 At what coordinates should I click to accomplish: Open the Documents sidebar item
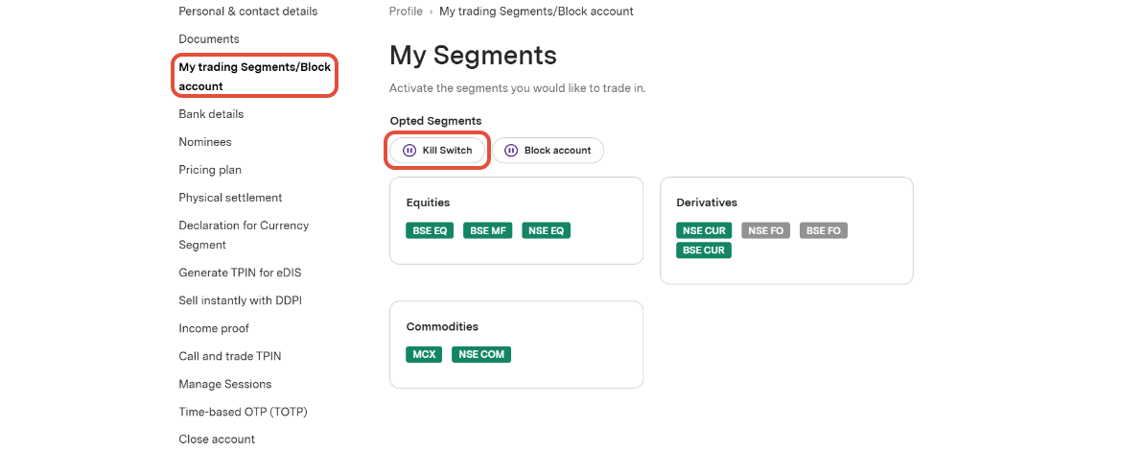[209, 39]
